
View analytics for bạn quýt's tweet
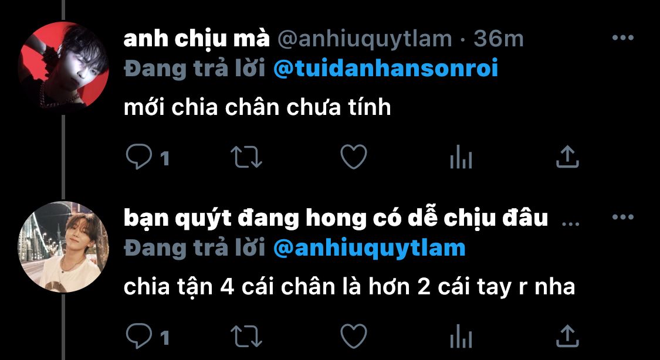tap(461, 337)
